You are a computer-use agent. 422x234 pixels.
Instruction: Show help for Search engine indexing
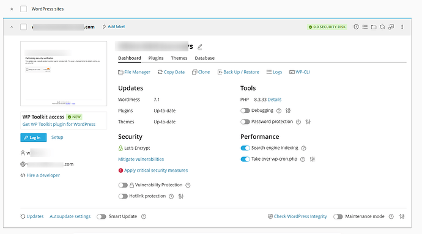[303, 148]
